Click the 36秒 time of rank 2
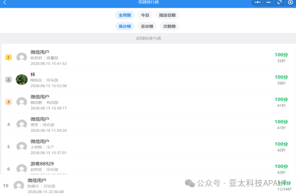Screen dimensions: 296x195 (x=281, y=83)
